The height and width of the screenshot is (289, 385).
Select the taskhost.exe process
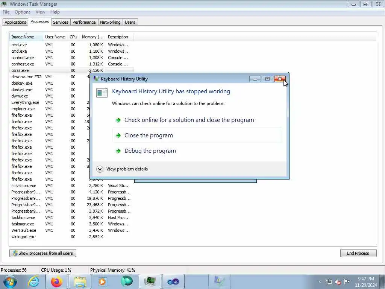[72, 218]
